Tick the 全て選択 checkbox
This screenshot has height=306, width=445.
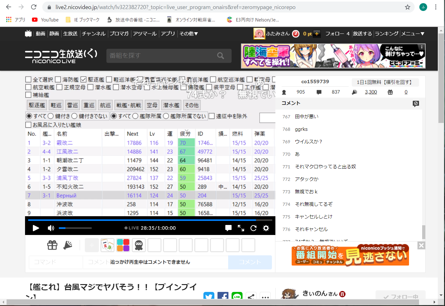tap(28, 80)
